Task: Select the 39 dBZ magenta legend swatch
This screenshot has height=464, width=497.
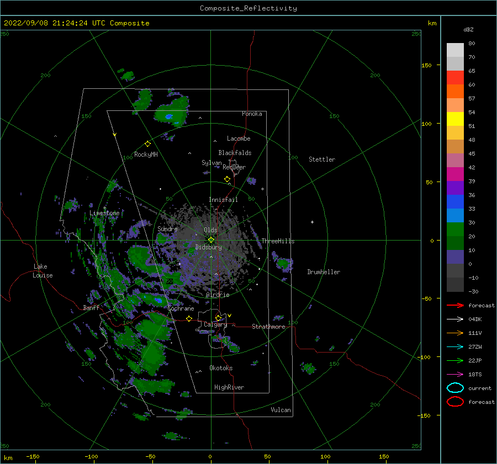Action: 455,174
